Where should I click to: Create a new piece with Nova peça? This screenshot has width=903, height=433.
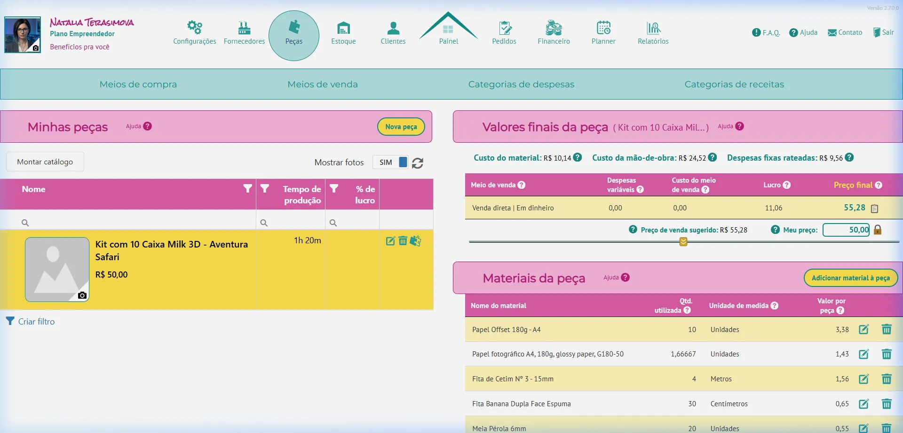coord(401,126)
